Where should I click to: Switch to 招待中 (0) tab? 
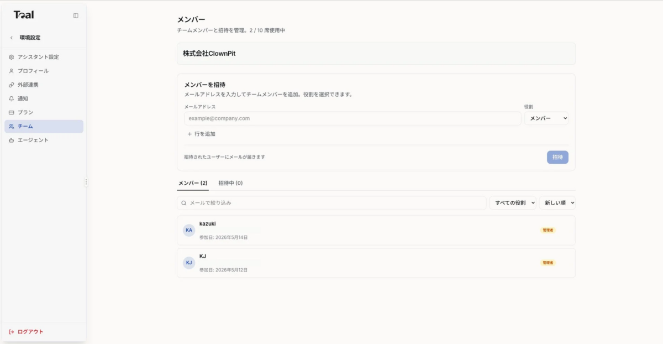click(230, 183)
